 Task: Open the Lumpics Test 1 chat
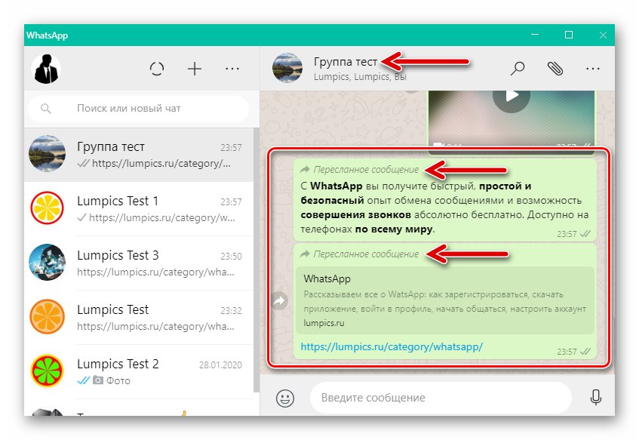tap(139, 209)
